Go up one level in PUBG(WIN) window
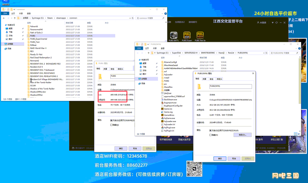 pyautogui.click(x=149, y=53)
